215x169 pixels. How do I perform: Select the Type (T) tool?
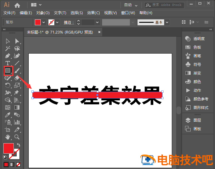[x=8, y=63]
